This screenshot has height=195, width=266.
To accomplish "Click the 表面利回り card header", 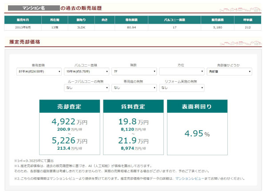I will point(197,106).
